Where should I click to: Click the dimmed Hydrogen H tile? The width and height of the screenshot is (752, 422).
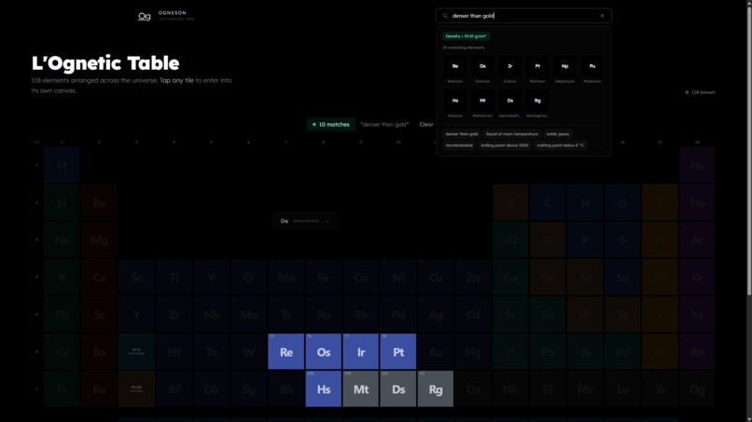pyautogui.click(x=62, y=165)
